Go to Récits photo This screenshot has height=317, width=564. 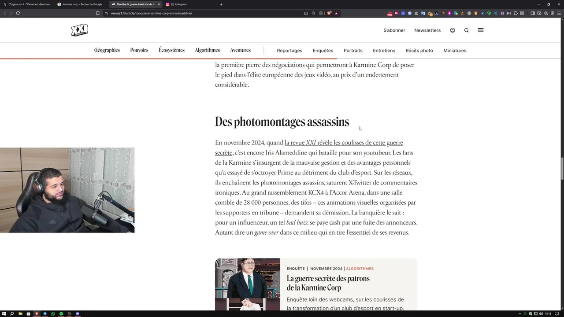coord(419,51)
